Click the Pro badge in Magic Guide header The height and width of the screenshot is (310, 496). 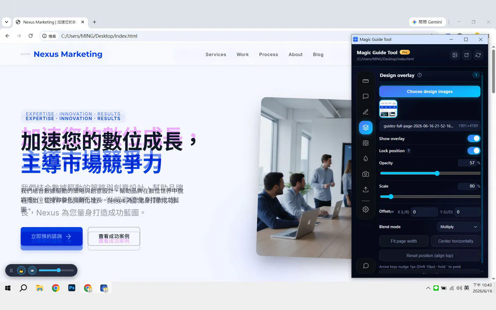[405, 52]
